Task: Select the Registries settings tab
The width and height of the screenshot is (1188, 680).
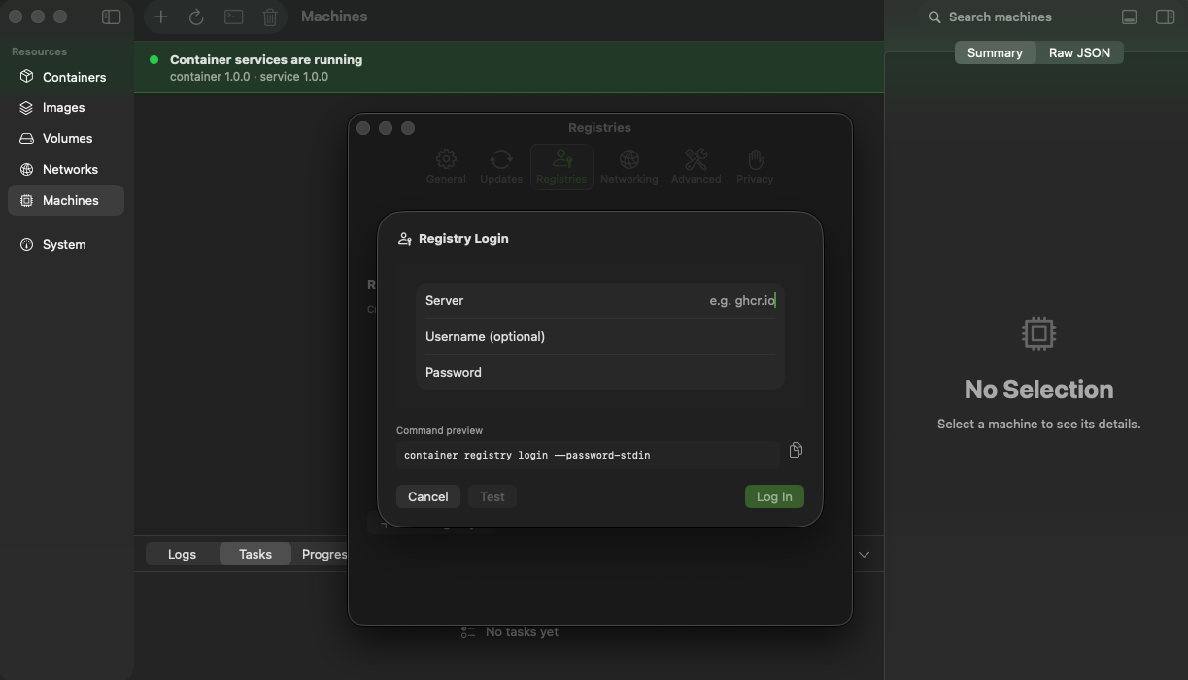Action: 561,166
